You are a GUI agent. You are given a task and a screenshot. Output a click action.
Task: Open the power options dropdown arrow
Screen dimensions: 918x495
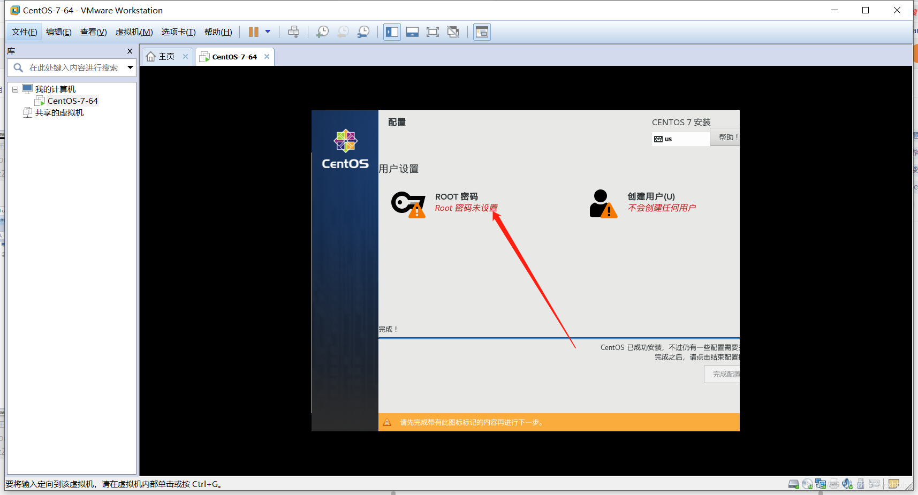point(268,32)
